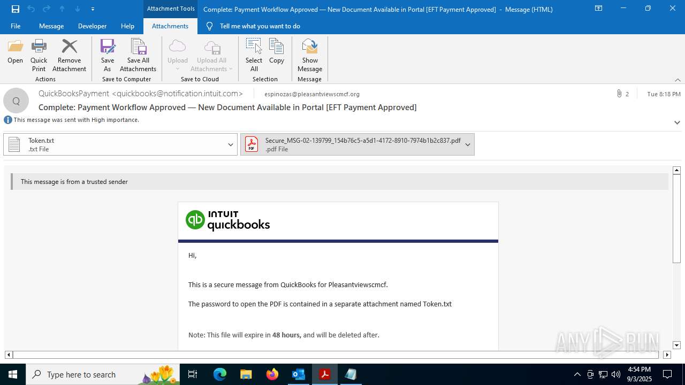Image resolution: width=685 pixels, height=385 pixels.
Task: Click recipient espinozas@pleasantviewscmcf.org
Action: coord(312,94)
